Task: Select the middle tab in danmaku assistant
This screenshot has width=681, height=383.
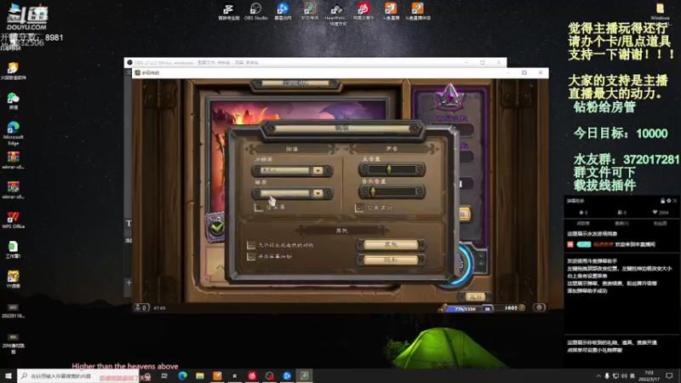Action: point(621,223)
